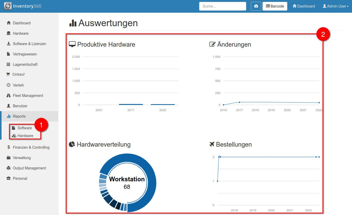Screen dimensions: 352x215
Task: Open Verleih via the clock icon
Action: tap(9, 85)
